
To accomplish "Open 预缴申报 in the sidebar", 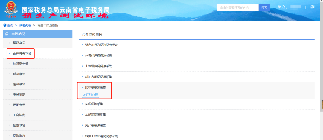I will pos(19,125).
